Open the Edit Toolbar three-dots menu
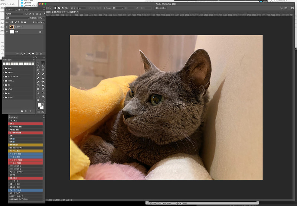297x206 pixels. [43, 100]
